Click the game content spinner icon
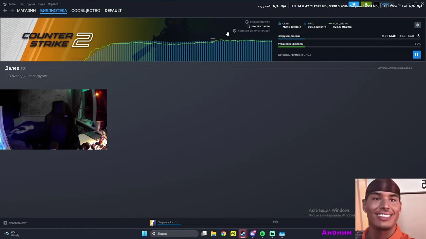This screenshot has width=426, height=239. [x=248, y=26]
